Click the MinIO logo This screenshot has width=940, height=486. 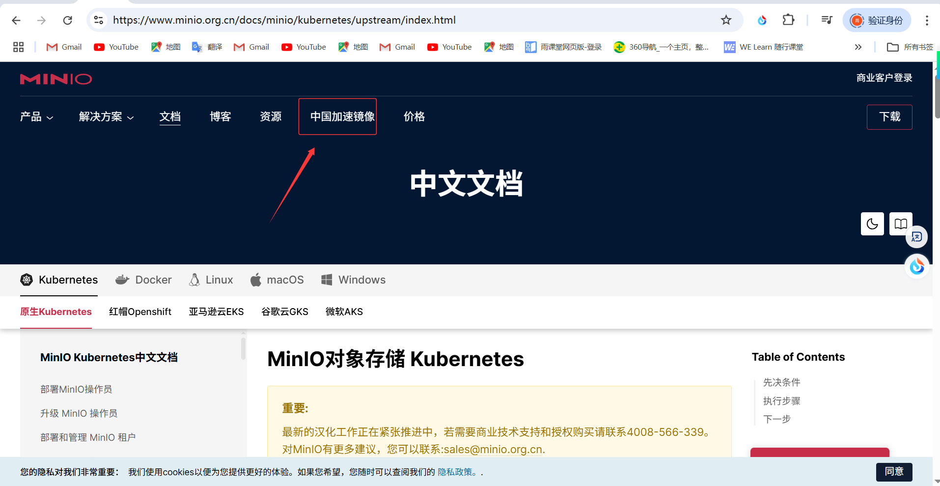coord(56,79)
